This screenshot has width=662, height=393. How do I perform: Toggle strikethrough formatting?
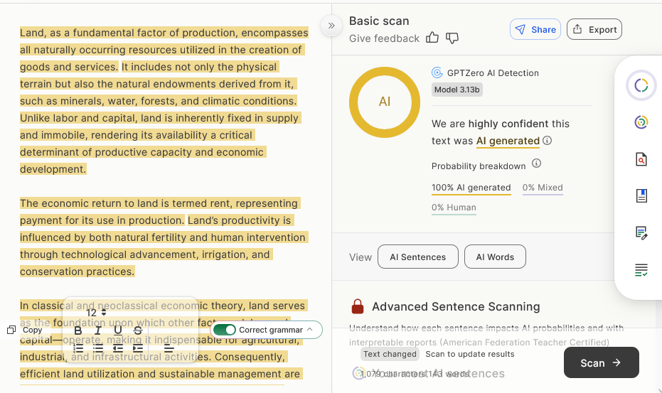138,330
